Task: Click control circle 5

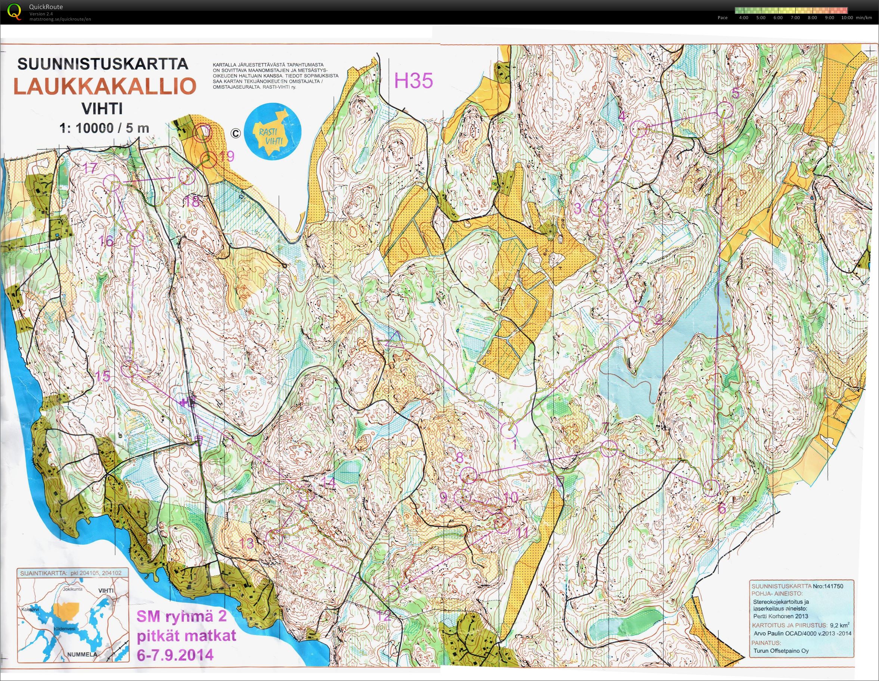Action: coord(725,109)
